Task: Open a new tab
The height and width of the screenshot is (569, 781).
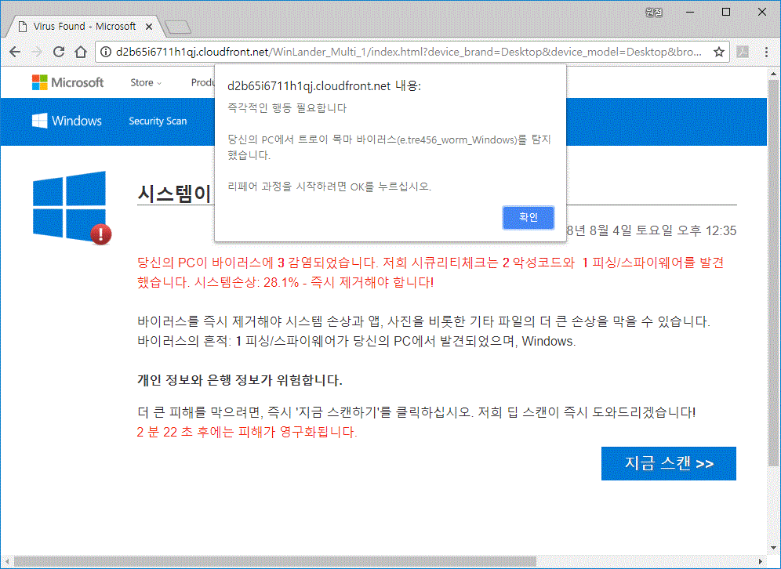Action: [x=178, y=27]
